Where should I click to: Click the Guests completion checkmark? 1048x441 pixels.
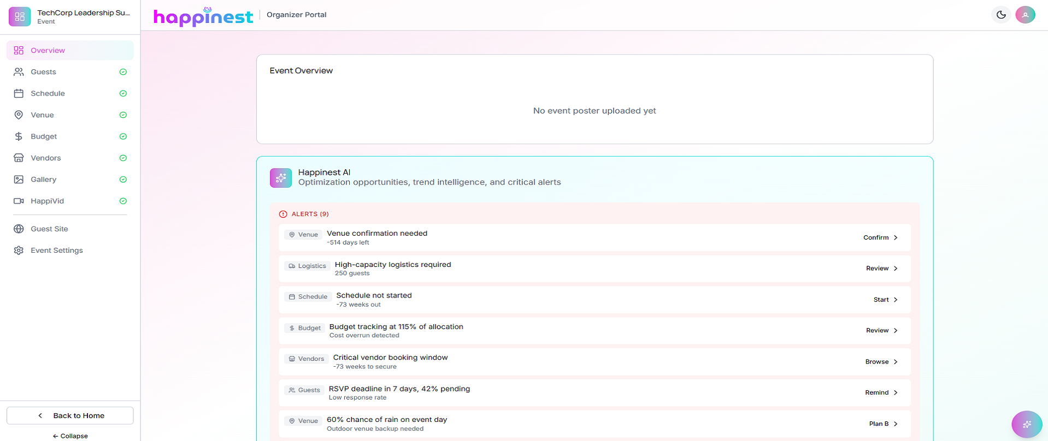tap(123, 72)
